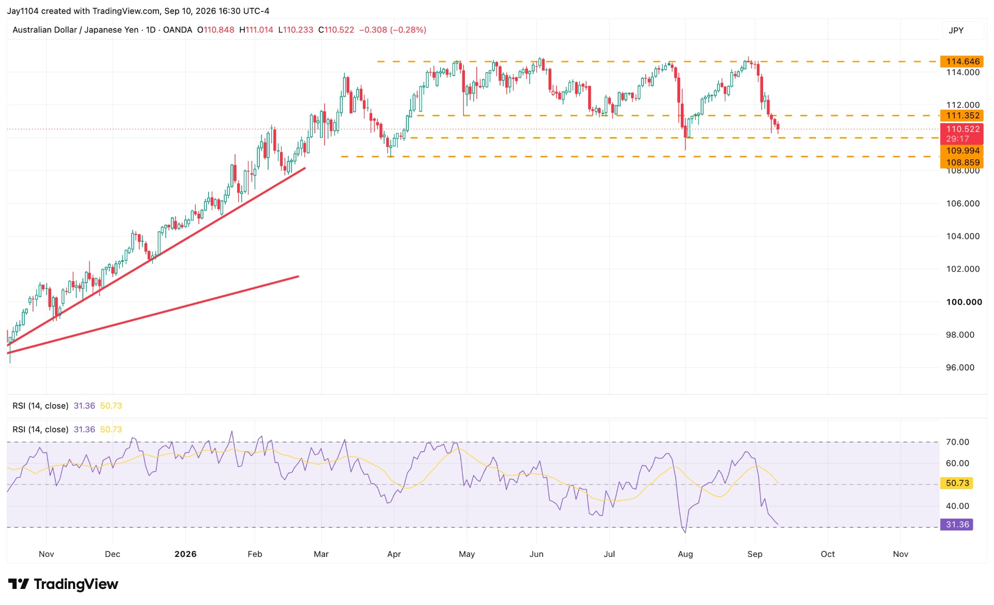The image size is (994, 605).
Task: Click the Dec label on time axis
Action: pyautogui.click(x=112, y=554)
